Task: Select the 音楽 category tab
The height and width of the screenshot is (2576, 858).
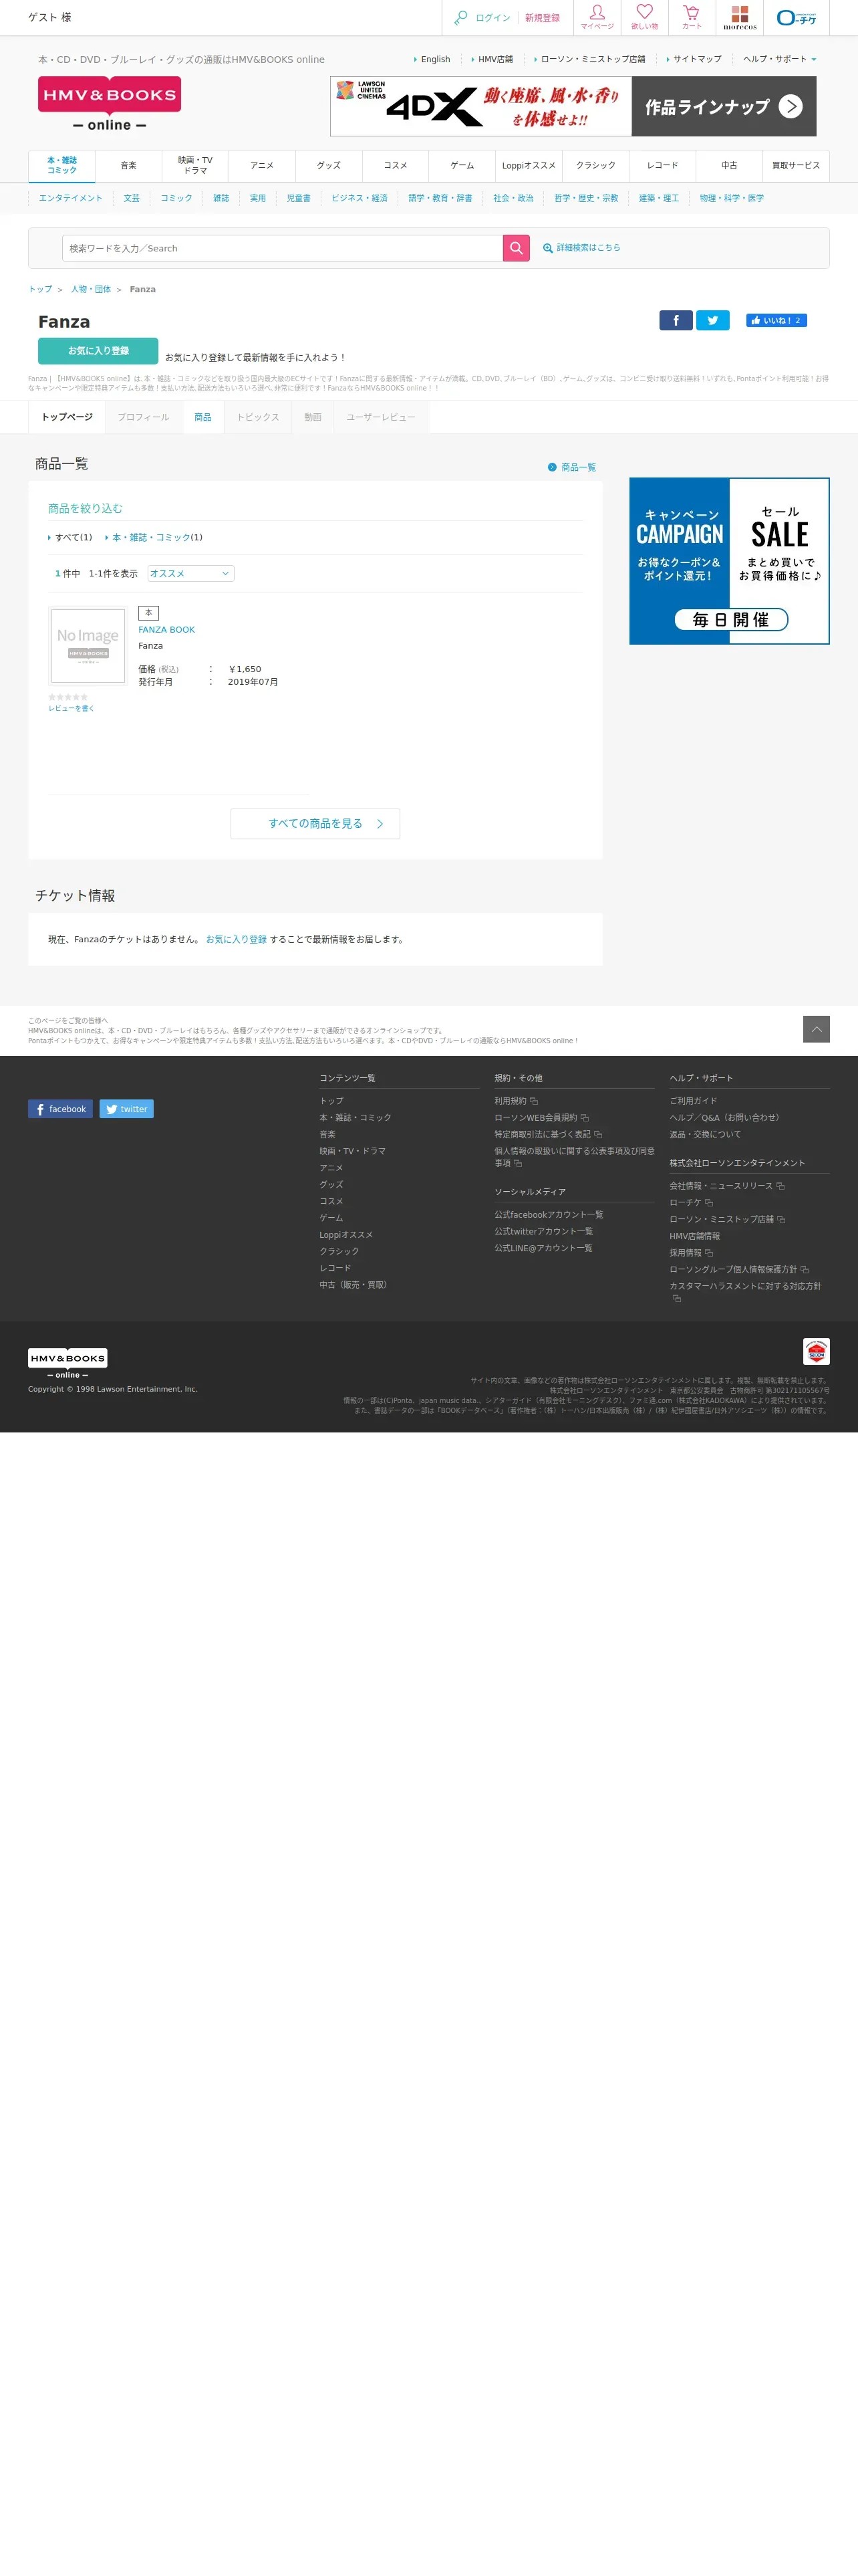Action: (129, 166)
